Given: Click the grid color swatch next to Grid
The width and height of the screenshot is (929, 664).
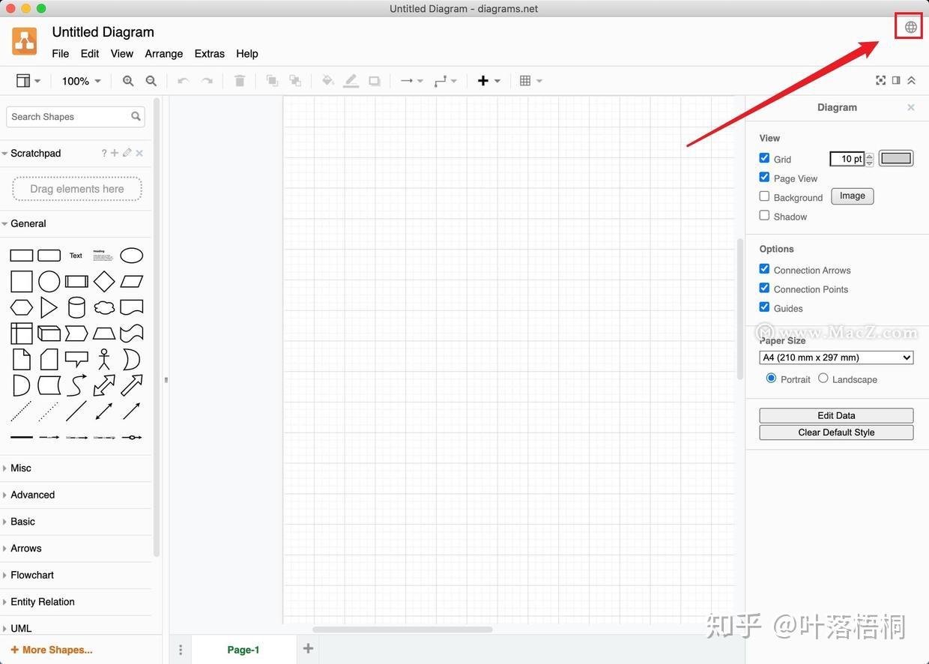Looking at the screenshot, I should coord(896,157).
